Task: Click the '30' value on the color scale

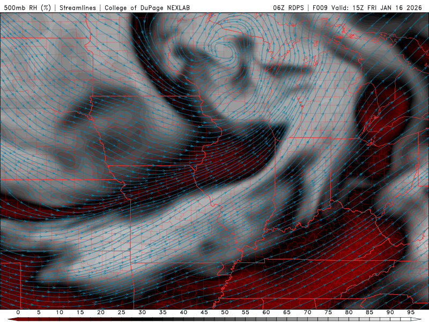Action: click(142, 312)
